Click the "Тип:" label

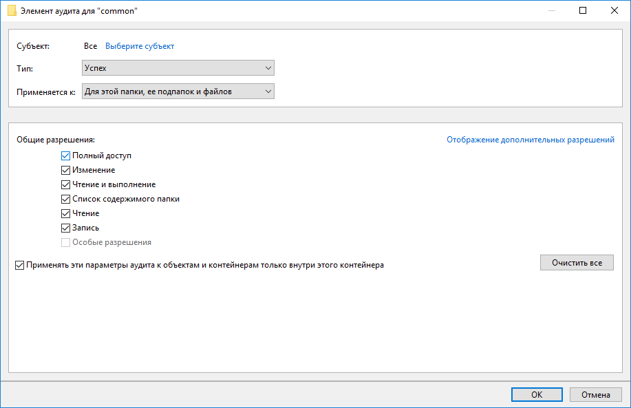(25, 69)
